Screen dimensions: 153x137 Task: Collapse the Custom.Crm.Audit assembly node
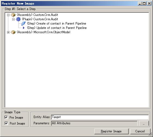click(x=8, y=15)
